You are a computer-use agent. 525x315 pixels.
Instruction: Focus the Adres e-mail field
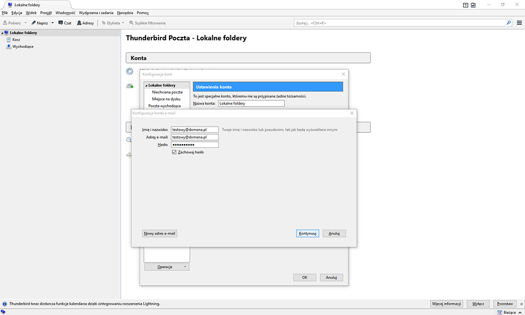pyautogui.click(x=195, y=137)
